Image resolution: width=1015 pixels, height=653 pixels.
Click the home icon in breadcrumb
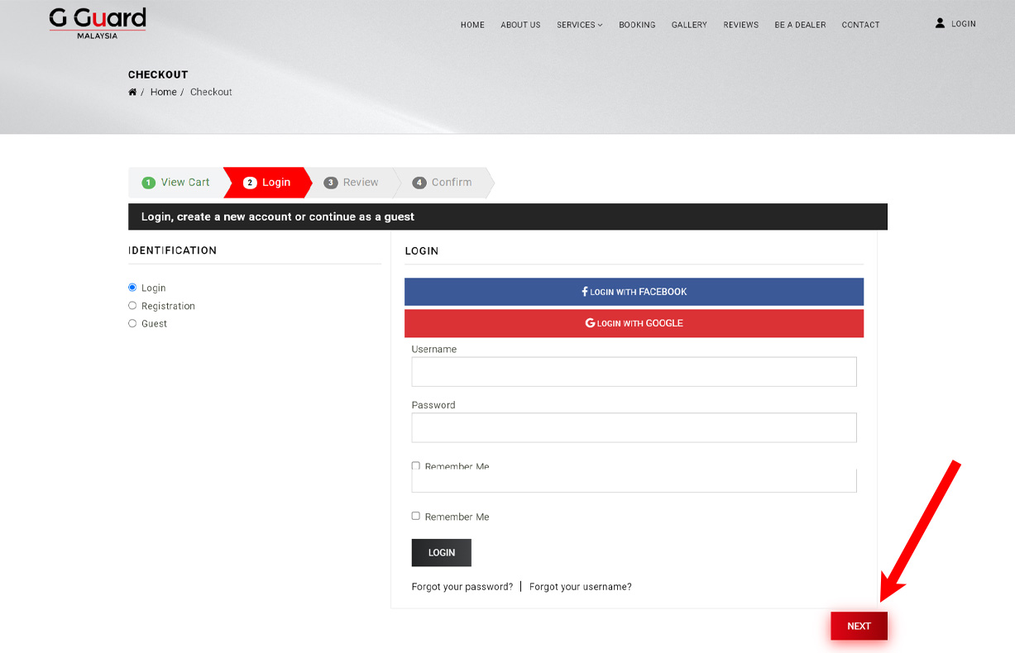tap(132, 92)
